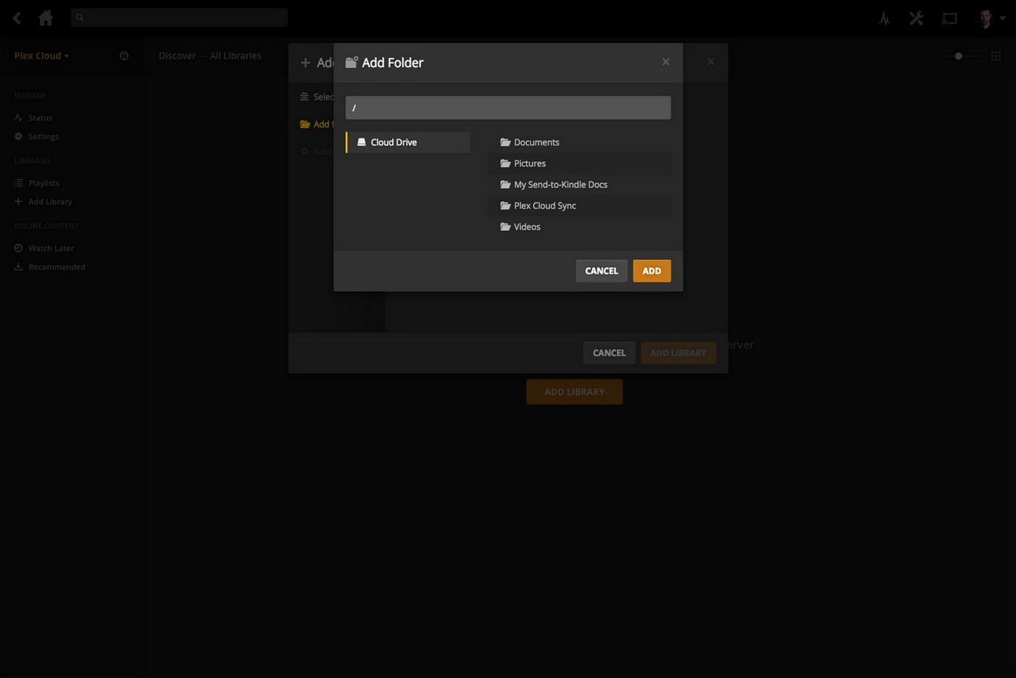Expand the Plex Cloud server dropdown
1016x678 pixels.
41,56
